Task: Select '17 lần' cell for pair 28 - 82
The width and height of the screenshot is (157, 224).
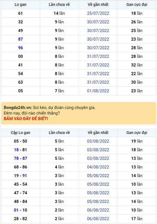Action: tap(137, 219)
